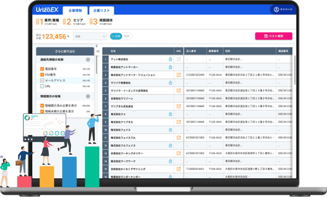The image size is (327, 197).
Task: Switch sort order to 降順
Action: tap(127, 36)
